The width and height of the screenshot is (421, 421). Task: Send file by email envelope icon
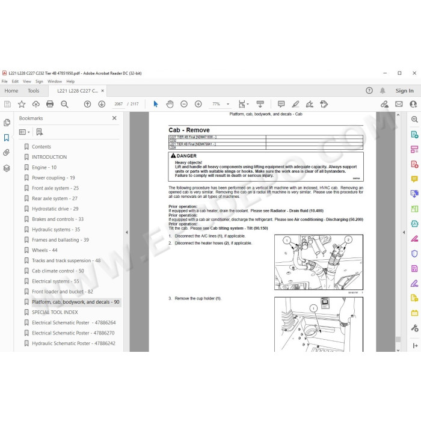click(x=399, y=104)
